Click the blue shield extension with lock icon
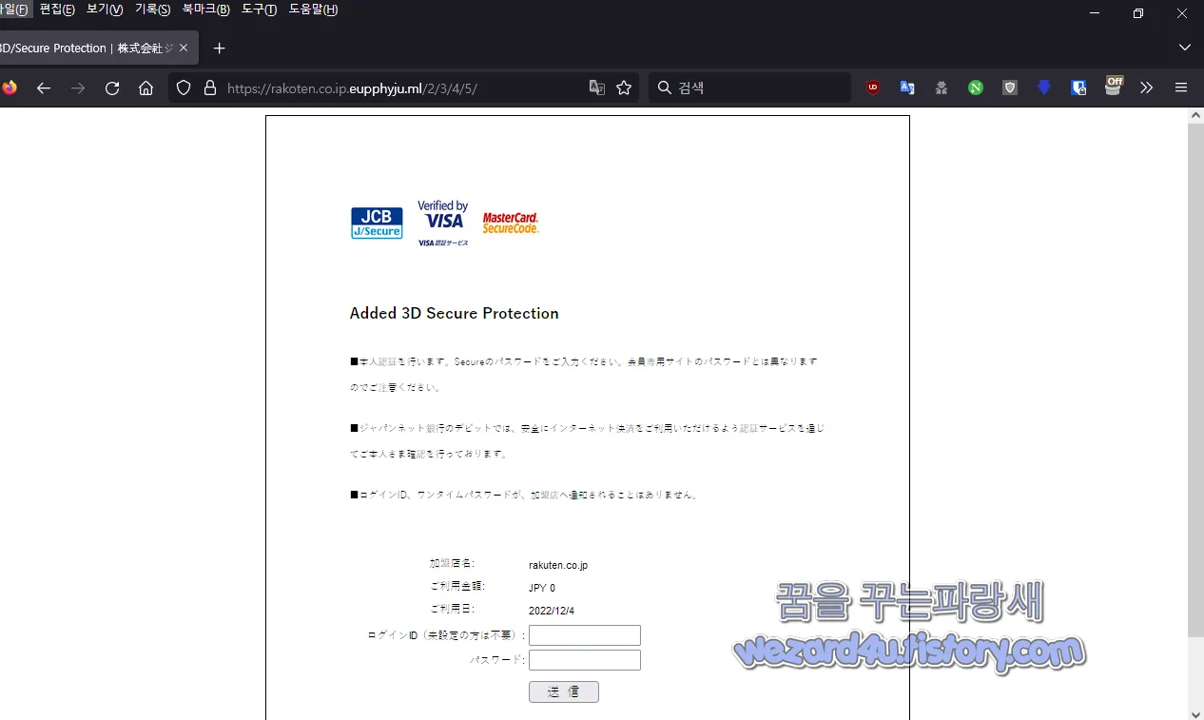 1078,88
